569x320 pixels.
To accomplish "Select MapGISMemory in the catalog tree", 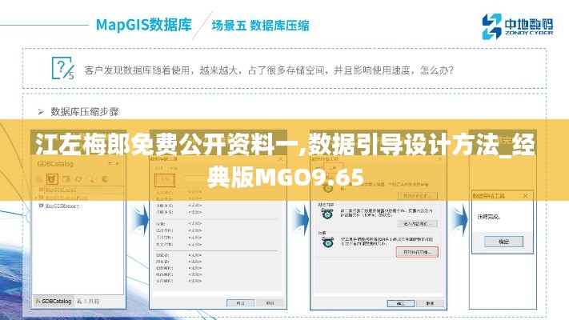I will (62, 206).
